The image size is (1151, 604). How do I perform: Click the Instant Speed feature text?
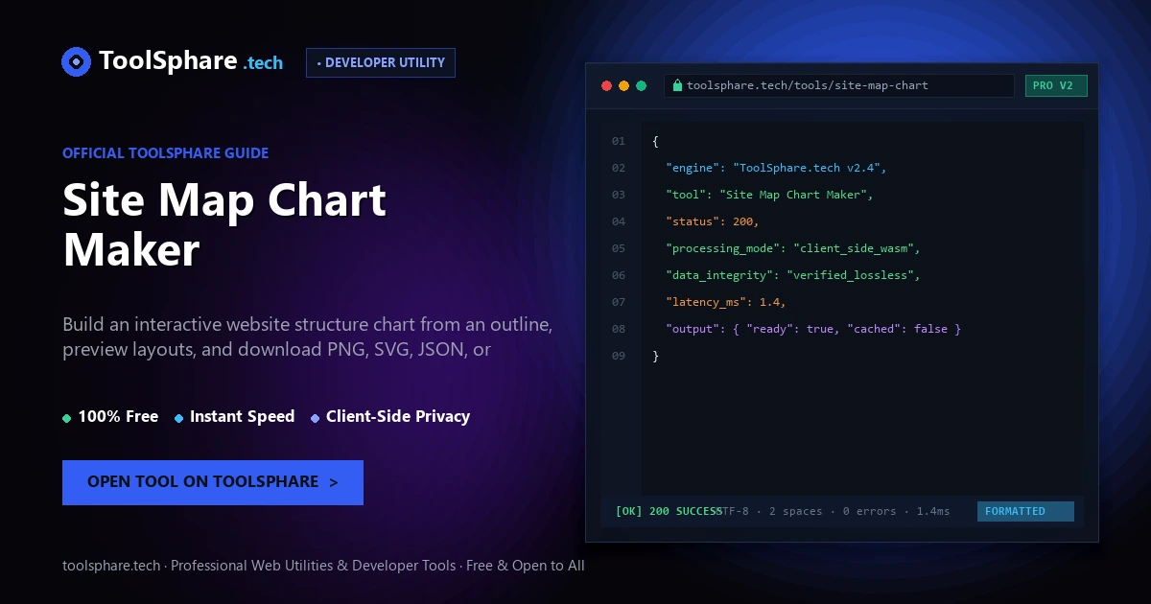click(242, 416)
